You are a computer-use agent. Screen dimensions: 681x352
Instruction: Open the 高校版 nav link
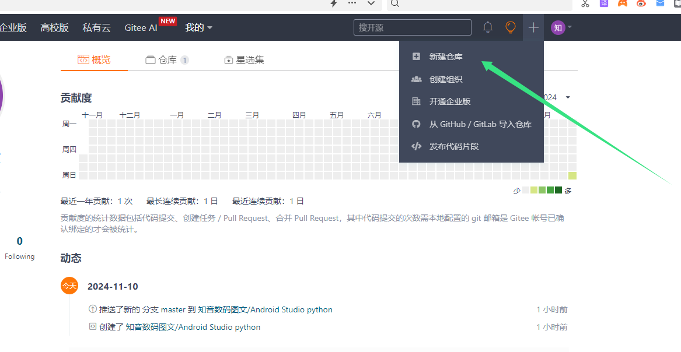click(x=55, y=27)
